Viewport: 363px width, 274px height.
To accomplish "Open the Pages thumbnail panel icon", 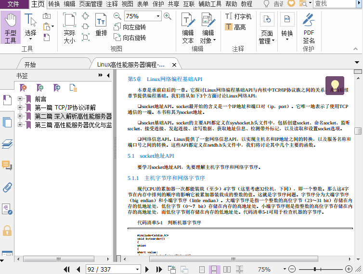I will tap(7, 122).
